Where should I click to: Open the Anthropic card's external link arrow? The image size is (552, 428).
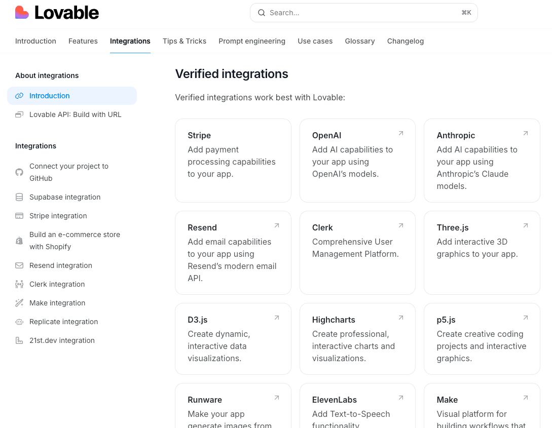525,133
